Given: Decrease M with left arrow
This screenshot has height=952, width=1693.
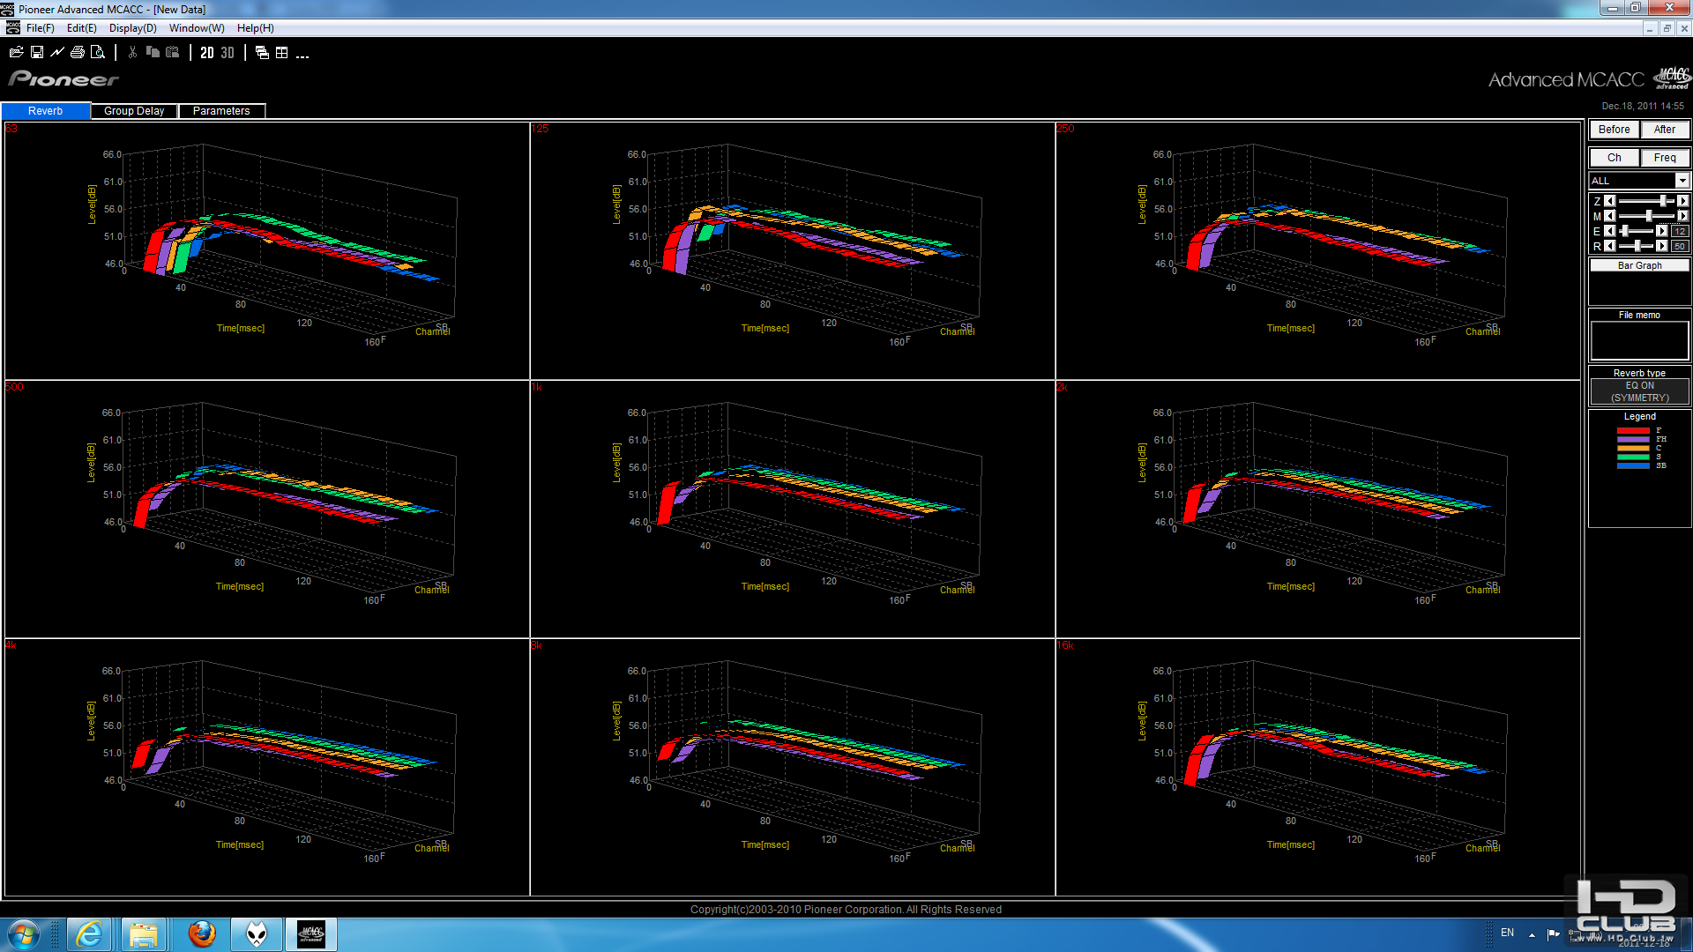Looking at the screenshot, I should (x=1610, y=216).
